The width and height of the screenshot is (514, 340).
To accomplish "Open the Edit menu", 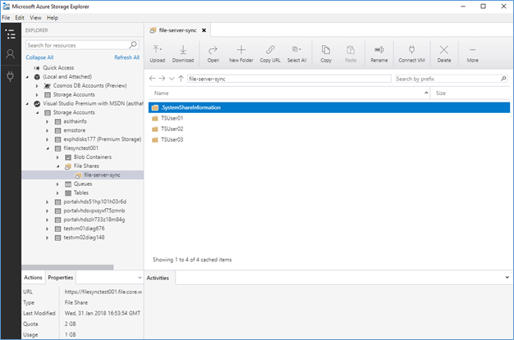I will 20,18.
